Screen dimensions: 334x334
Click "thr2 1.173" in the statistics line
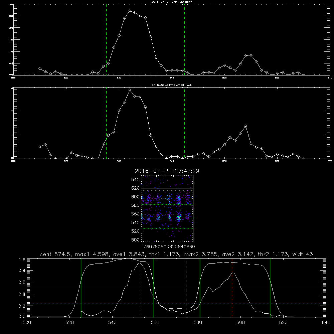coord(273,254)
